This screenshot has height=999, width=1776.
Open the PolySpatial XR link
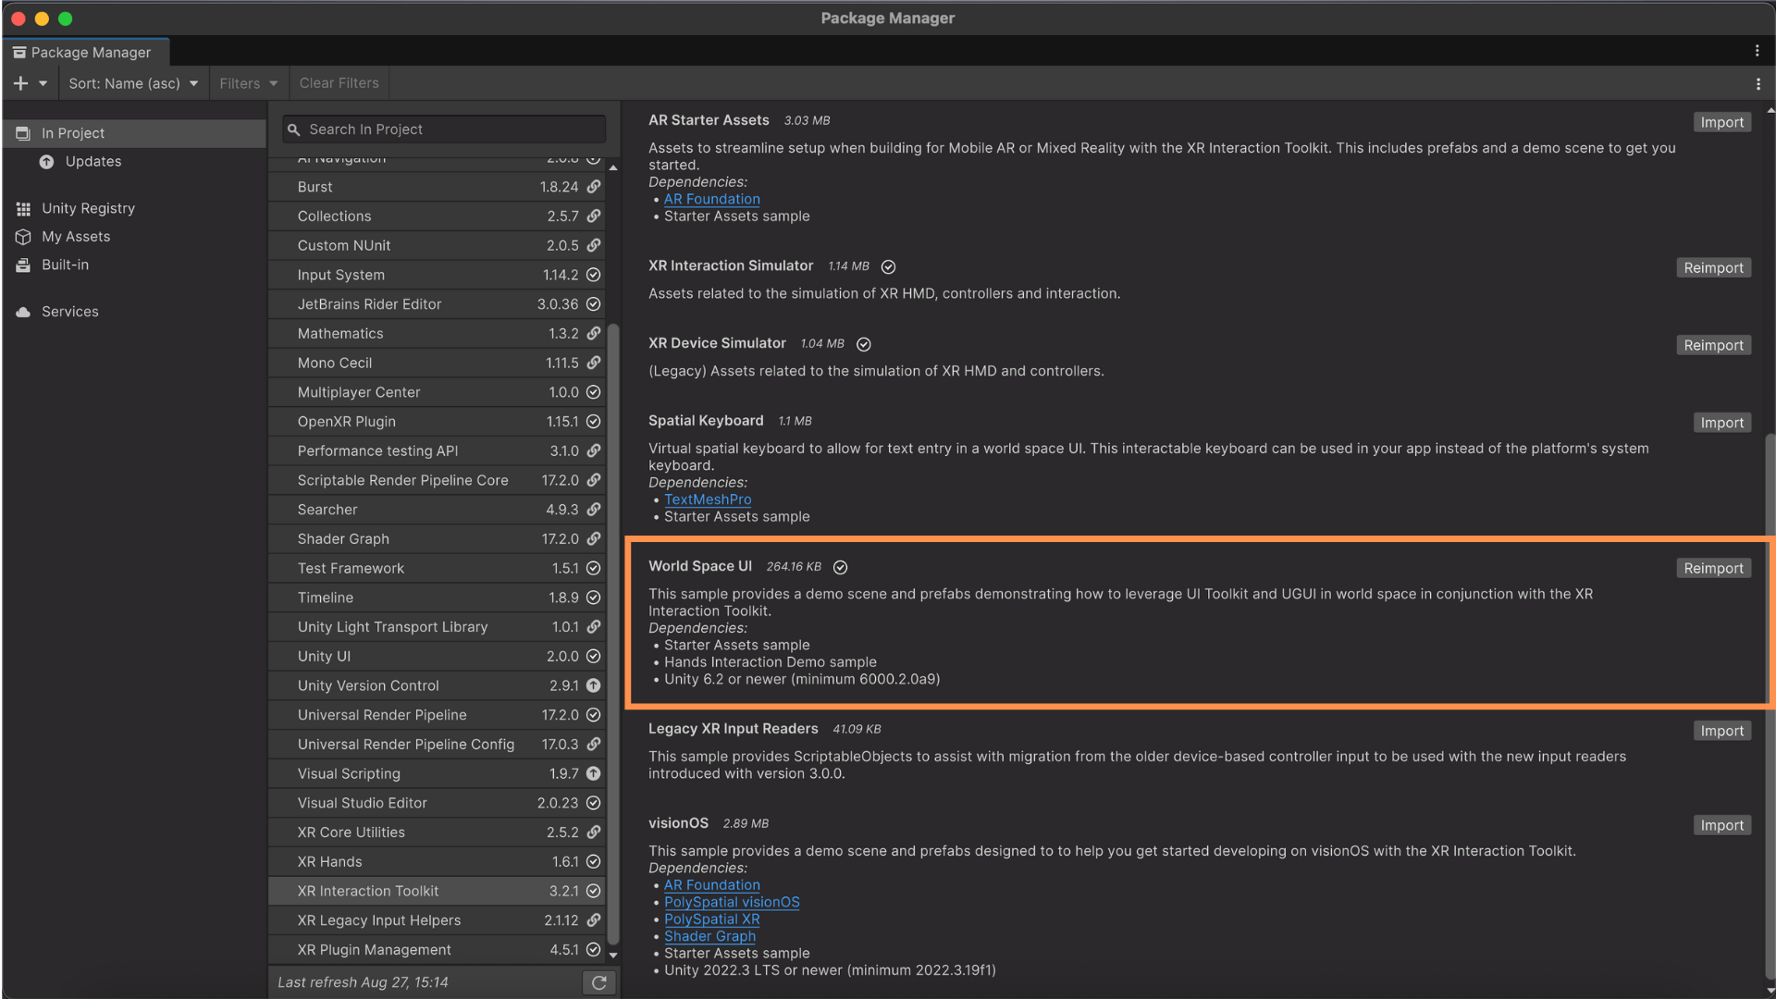[711, 919]
